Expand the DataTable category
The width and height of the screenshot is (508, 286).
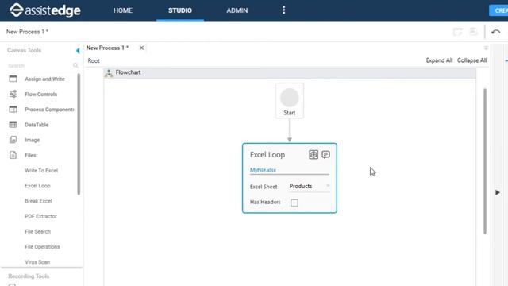pyautogui.click(x=37, y=125)
